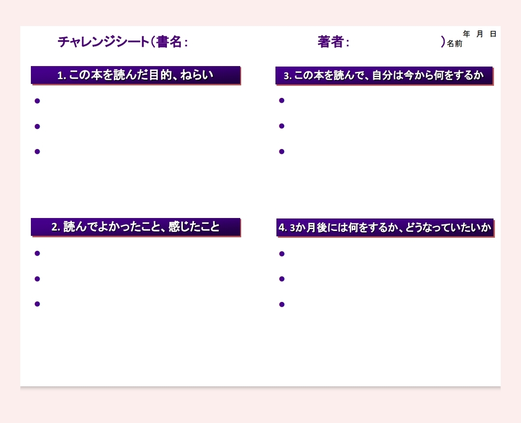
Task: Click first bullet under section 3 header
Action: click(x=282, y=100)
